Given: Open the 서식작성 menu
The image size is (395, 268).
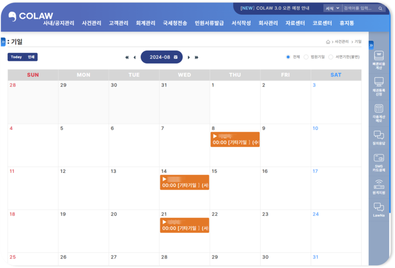Looking at the screenshot, I should click(x=241, y=23).
